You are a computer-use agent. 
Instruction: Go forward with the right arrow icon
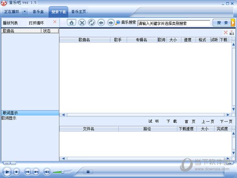pos(111,23)
